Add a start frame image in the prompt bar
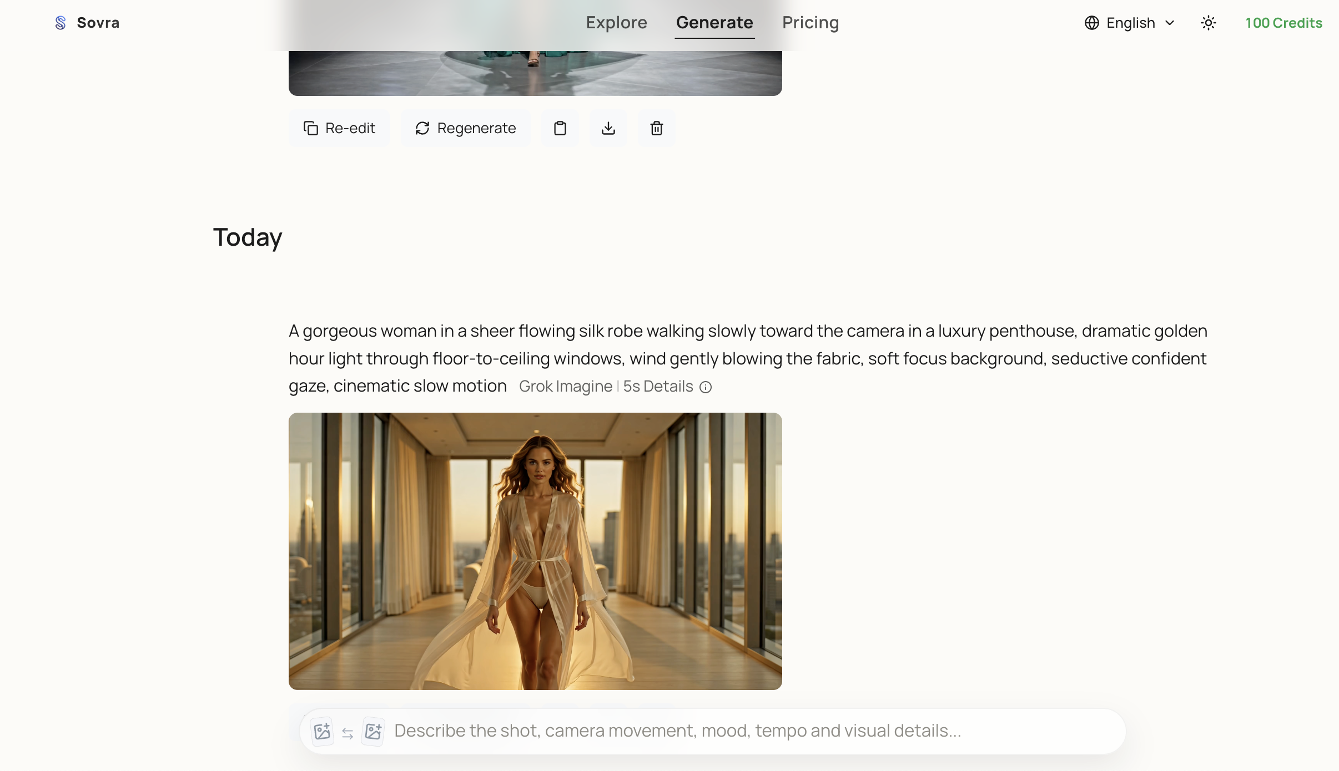 (x=321, y=731)
